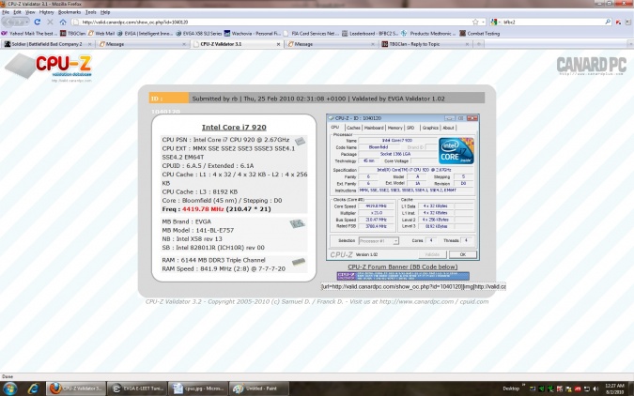Open the Edit menu
This screenshot has height=396, width=634.
click(18, 12)
